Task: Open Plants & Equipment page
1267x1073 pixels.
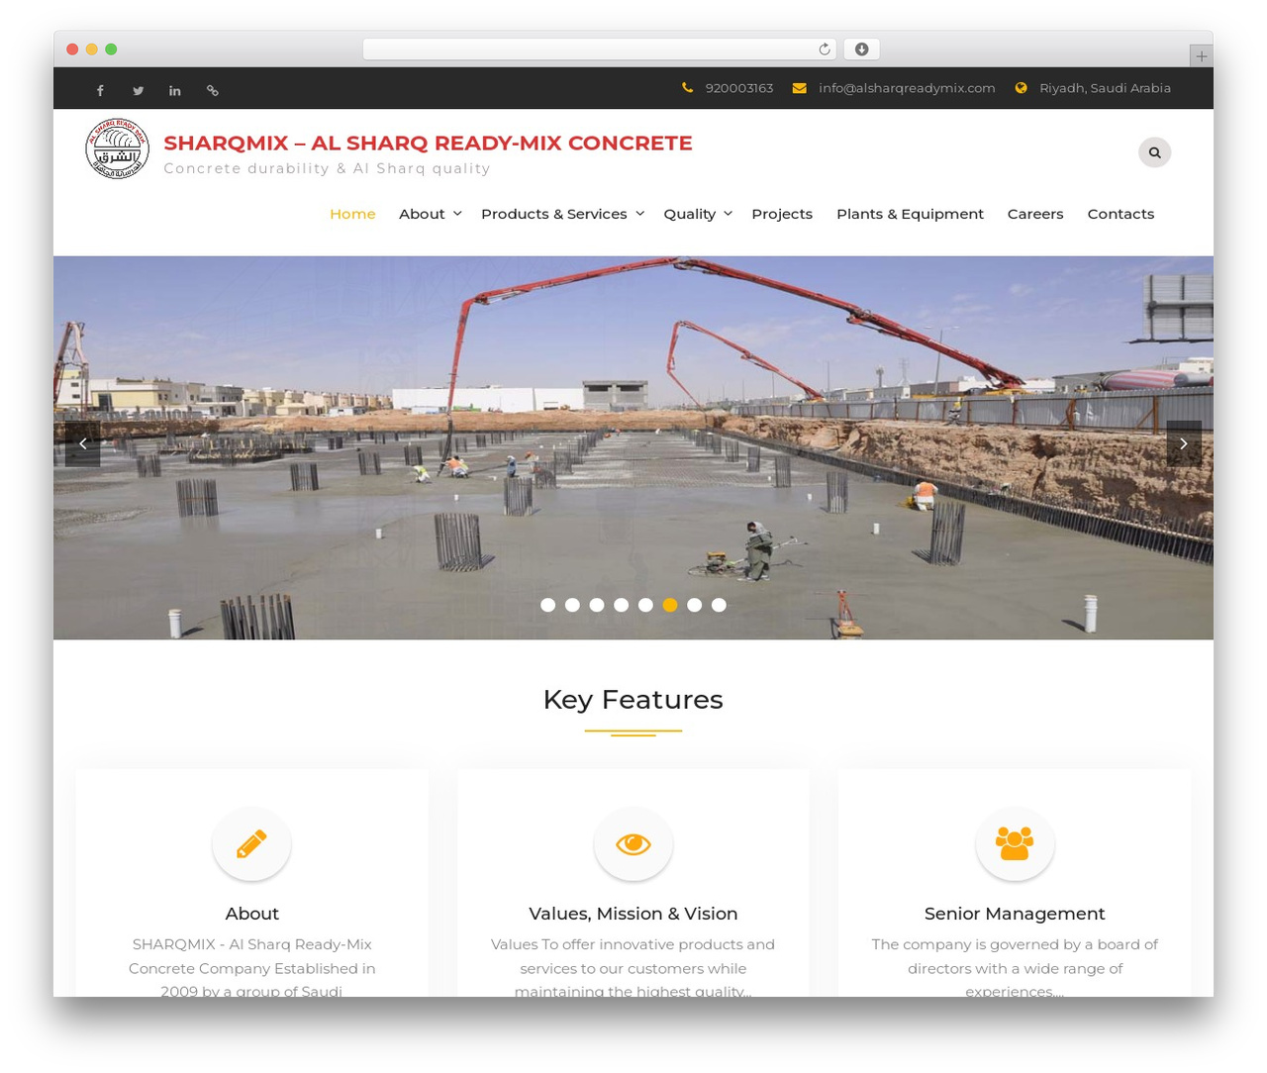Action: [910, 214]
